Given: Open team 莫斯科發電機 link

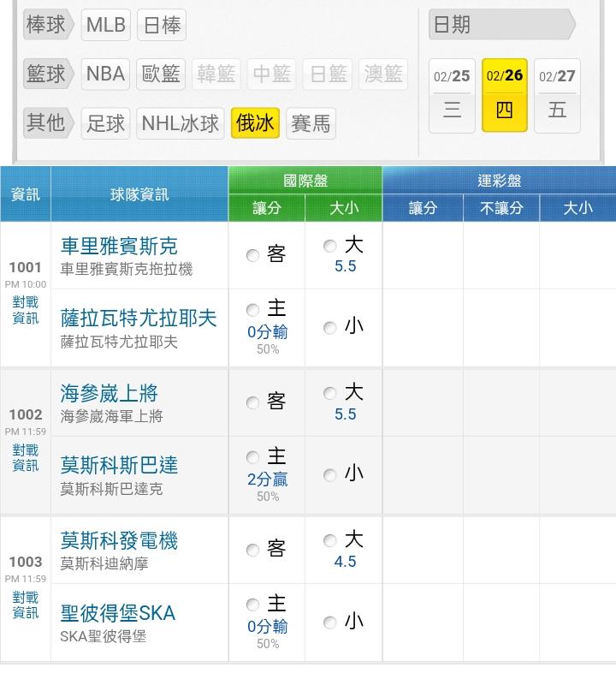Looking at the screenshot, I should tap(119, 540).
